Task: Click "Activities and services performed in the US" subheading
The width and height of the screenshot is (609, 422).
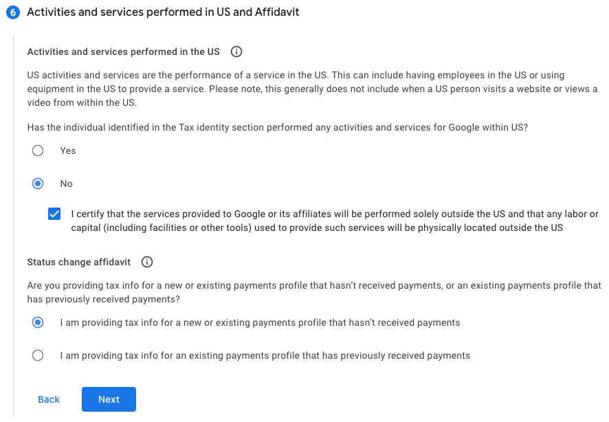Action: [x=124, y=52]
